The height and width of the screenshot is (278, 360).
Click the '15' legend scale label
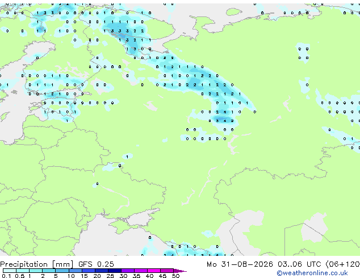[x=84, y=276]
